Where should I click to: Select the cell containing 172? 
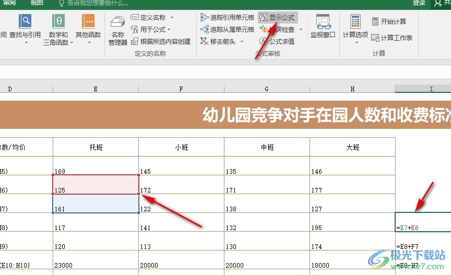[182, 184]
